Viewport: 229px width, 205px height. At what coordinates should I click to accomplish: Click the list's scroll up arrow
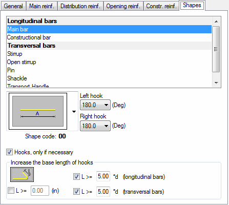click(x=216, y=22)
